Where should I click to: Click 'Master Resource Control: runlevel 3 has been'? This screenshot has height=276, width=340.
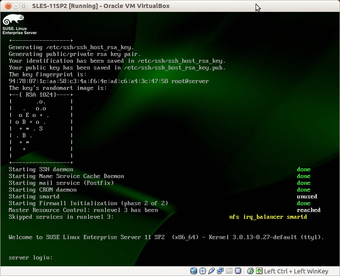83,210
